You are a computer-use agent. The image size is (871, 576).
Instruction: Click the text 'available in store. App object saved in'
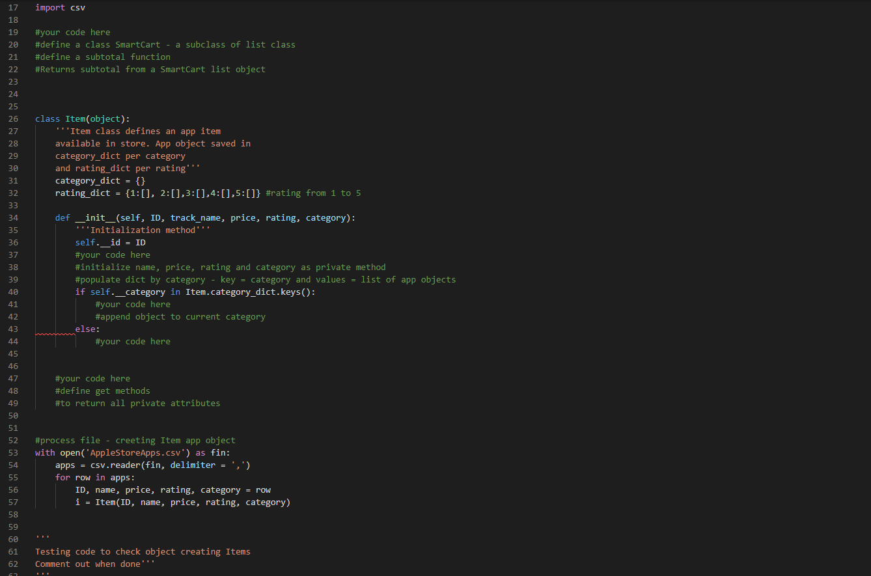click(153, 144)
